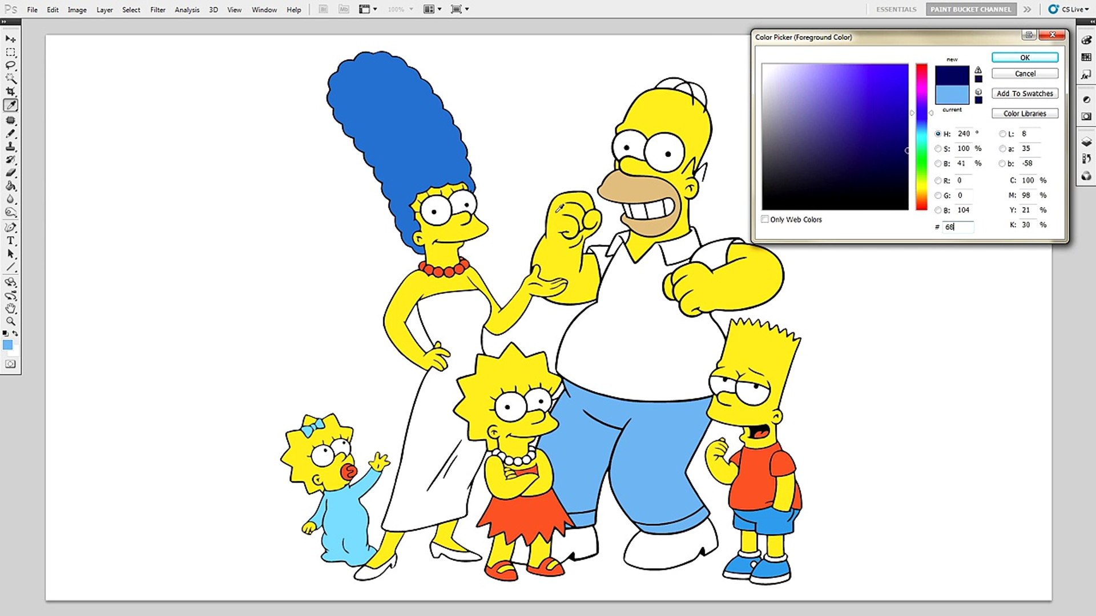Select the Lab a radio button
This screenshot has width=1096, height=616.
(1002, 148)
